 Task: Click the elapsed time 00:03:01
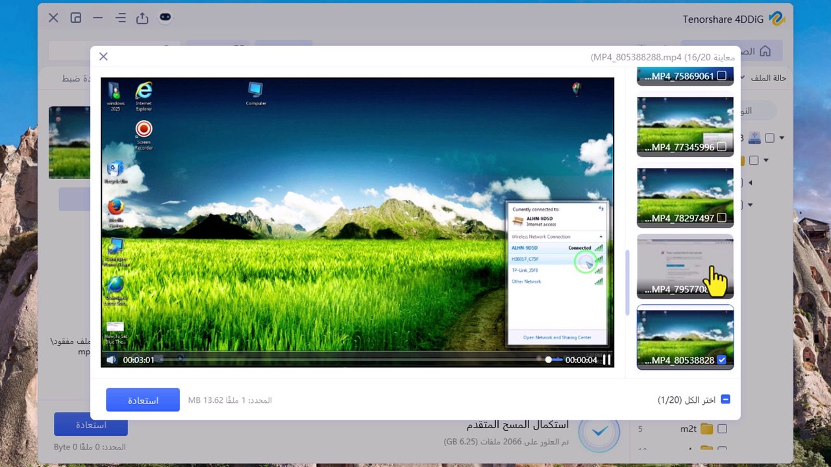pyautogui.click(x=139, y=360)
